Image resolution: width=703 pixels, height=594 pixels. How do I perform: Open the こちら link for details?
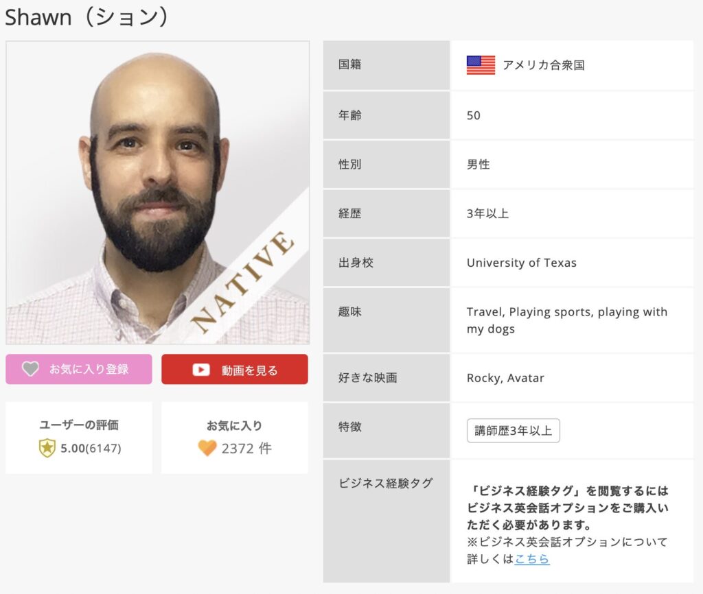tap(532, 558)
